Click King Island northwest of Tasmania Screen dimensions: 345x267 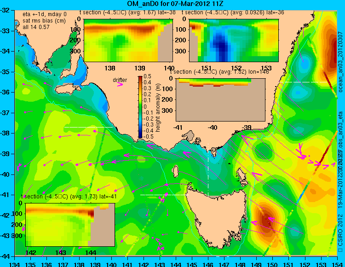(175, 172)
